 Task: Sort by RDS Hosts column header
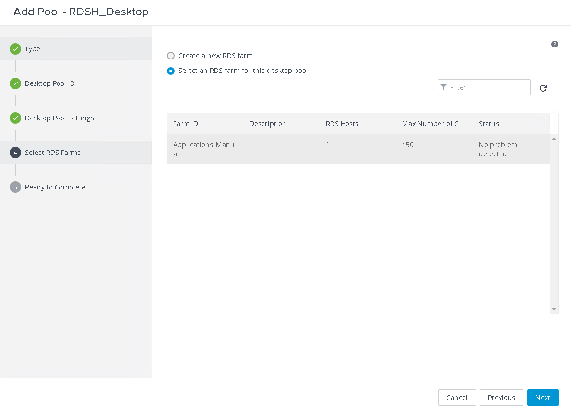click(x=342, y=124)
